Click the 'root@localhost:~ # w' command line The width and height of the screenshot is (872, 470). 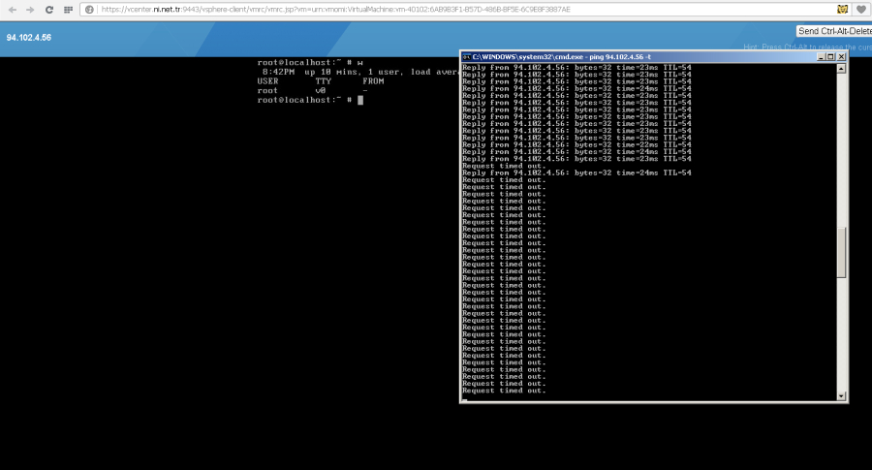[x=310, y=62]
